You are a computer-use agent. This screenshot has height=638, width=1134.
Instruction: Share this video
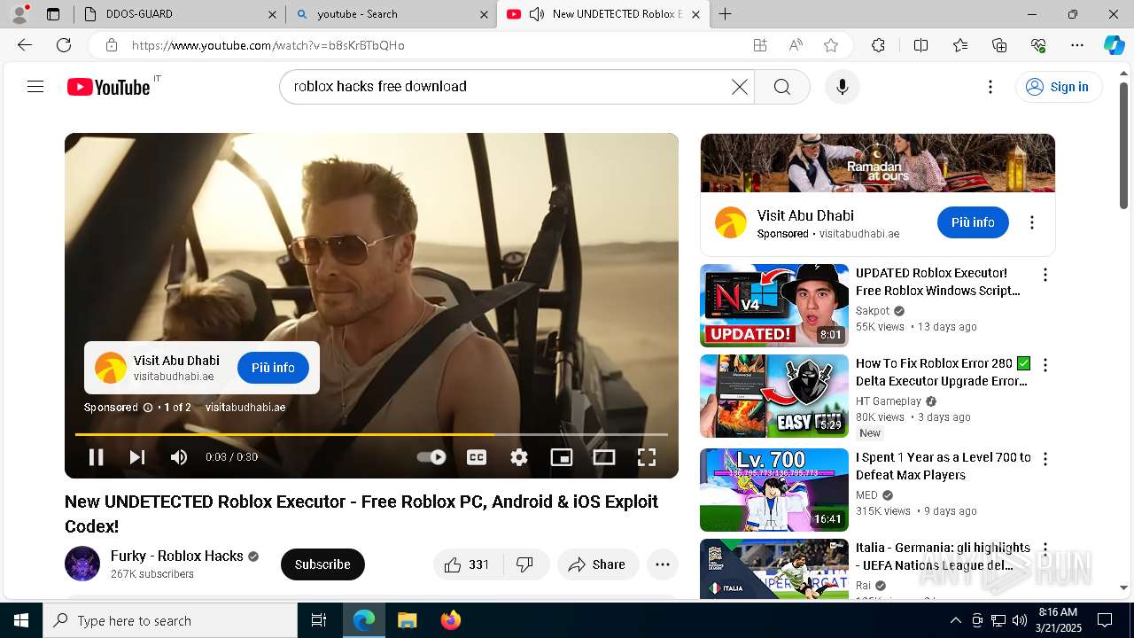(598, 564)
